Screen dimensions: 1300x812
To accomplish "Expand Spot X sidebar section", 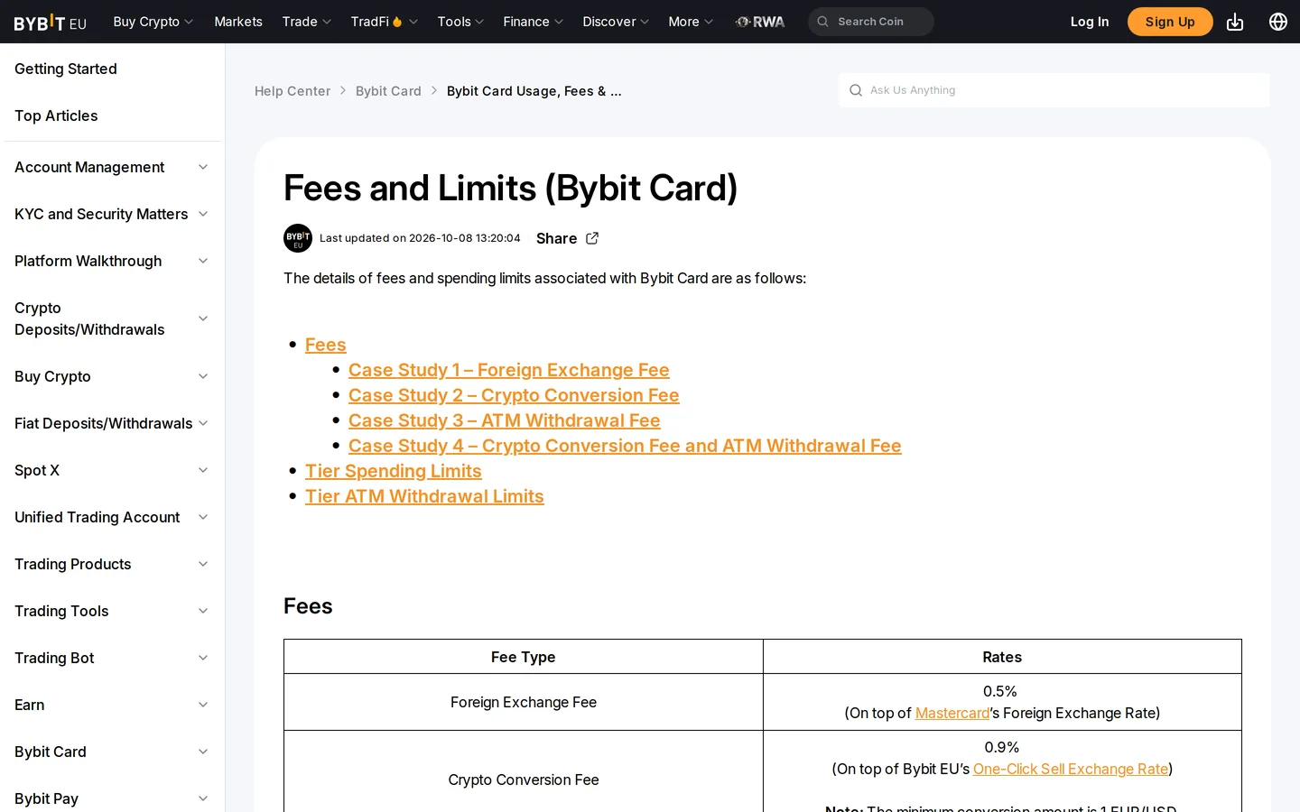I will coord(112,470).
